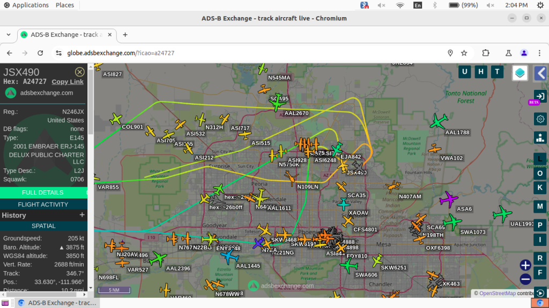Go back in browser history
The width and height of the screenshot is (549, 308).
(10, 53)
